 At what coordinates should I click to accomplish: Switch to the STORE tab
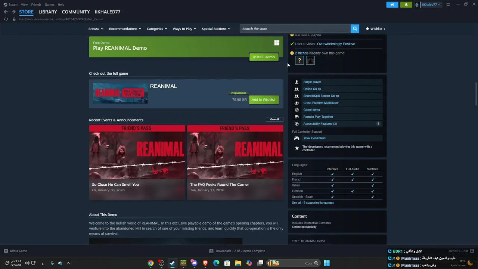click(x=26, y=12)
